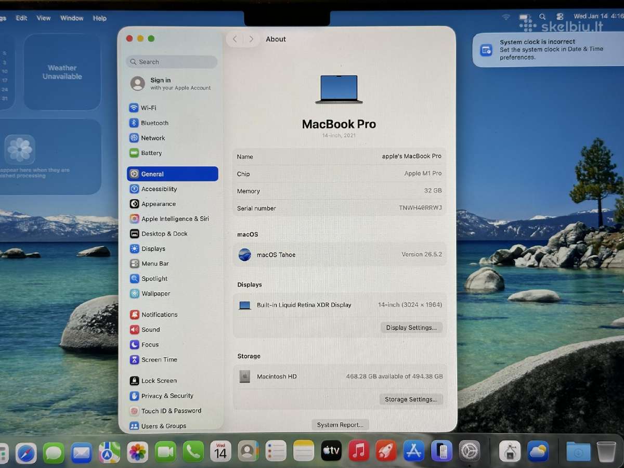
Task: Click the Weather Unavailable widget
Action: (62, 72)
